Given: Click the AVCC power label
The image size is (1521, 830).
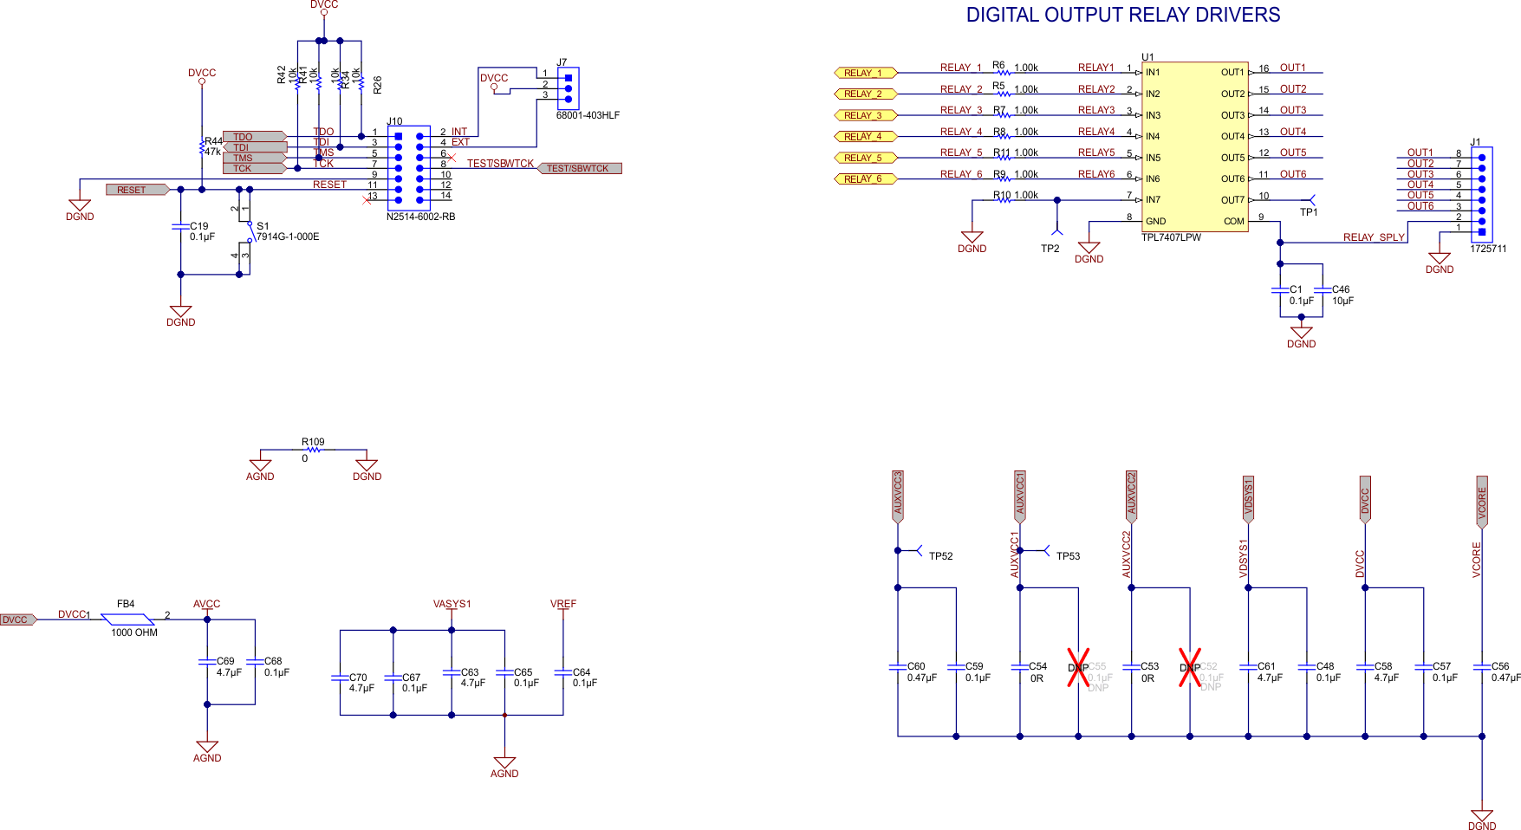Looking at the screenshot, I should (x=206, y=604).
